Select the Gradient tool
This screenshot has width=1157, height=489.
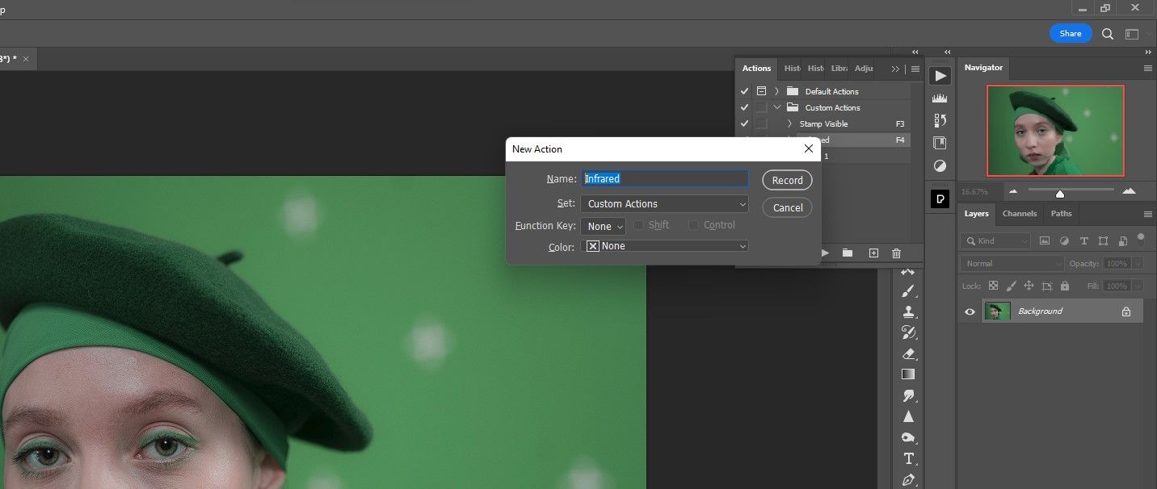tap(908, 374)
